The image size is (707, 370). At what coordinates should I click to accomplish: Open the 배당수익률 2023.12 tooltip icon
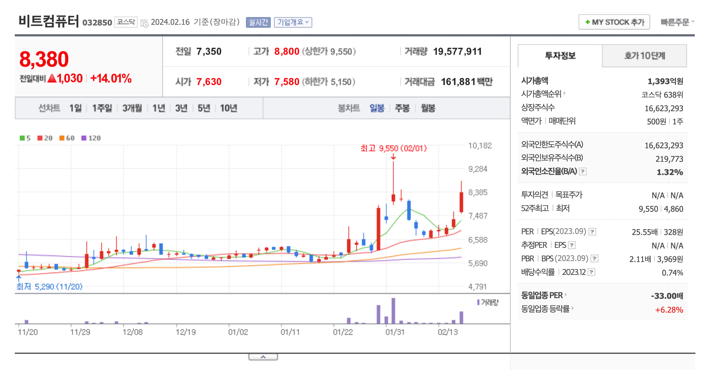pos(592,272)
